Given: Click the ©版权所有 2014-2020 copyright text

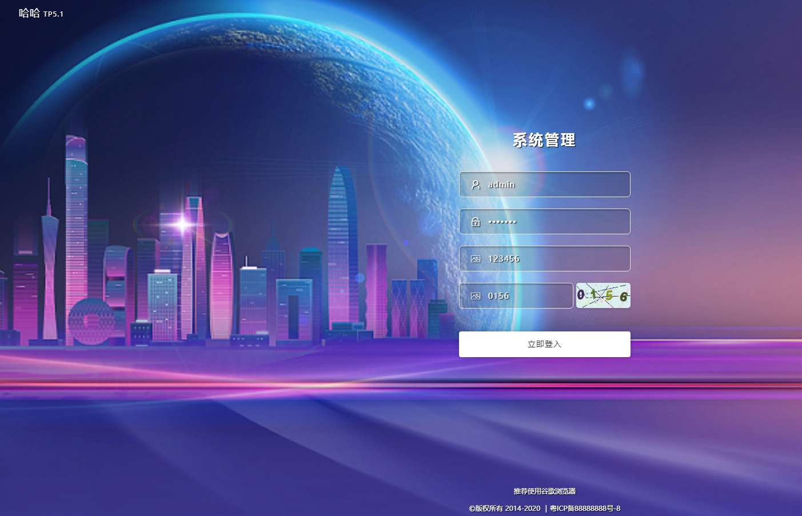Looking at the screenshot, I should 505,509.
